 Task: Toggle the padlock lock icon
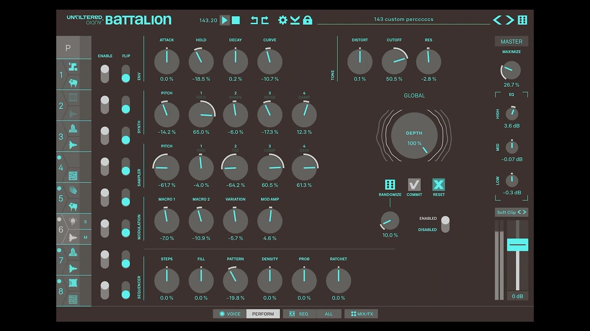[307, 20]
